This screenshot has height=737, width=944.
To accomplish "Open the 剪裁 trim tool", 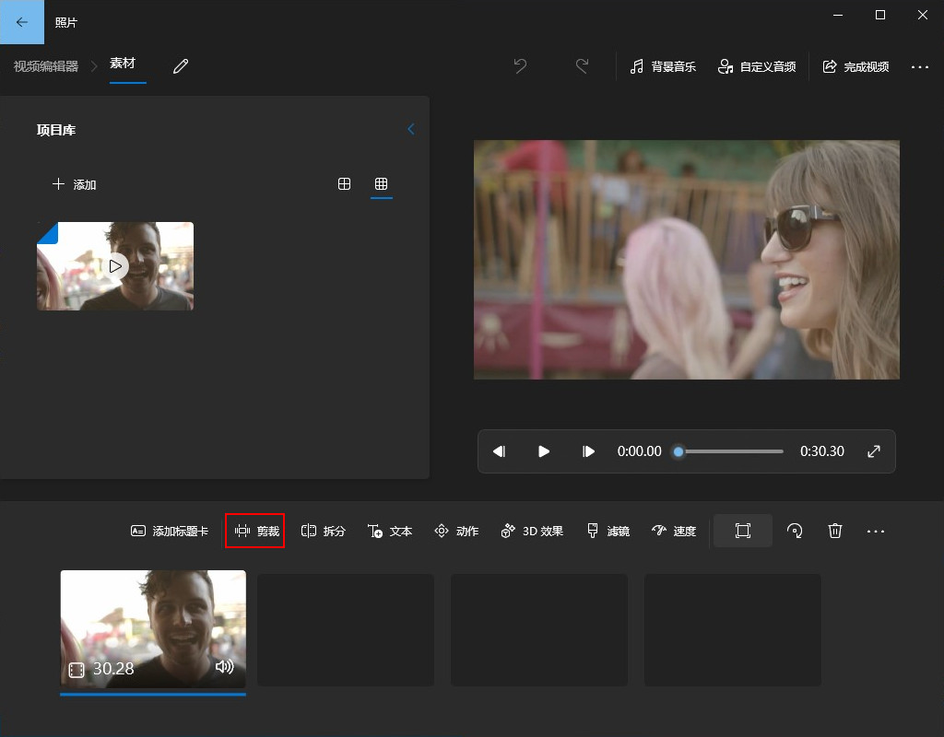I will pos(256,531).
